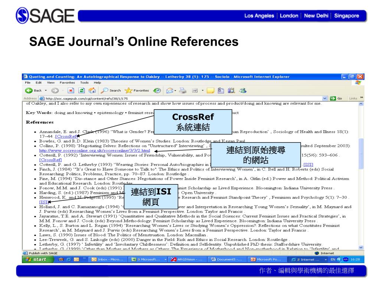The height and width of the screenshot is (285, 380).
Task: Open the Back button history dropdown
Action: point(46,91)
